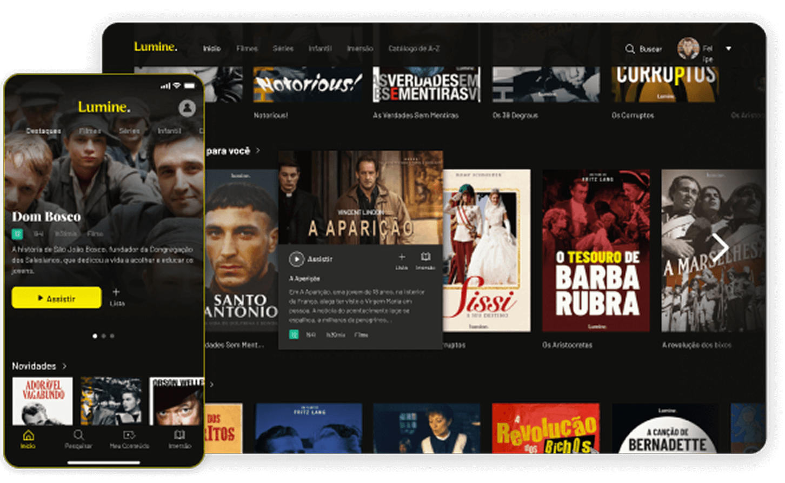The height and width of the screenshot is (483, 785).
Task: Click the Imersão book icon on the A Aparição card
Action: (x=425, y=257)
